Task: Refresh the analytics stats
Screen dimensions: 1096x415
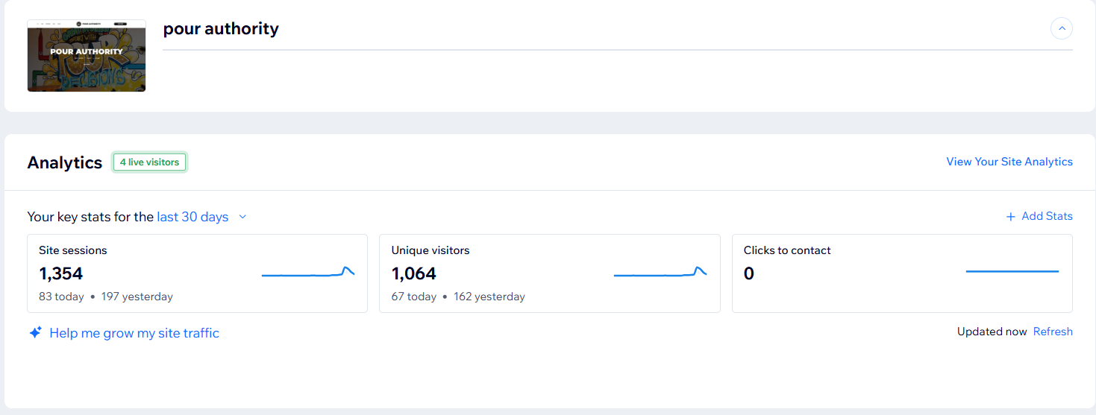Action: coord(1052,332)
